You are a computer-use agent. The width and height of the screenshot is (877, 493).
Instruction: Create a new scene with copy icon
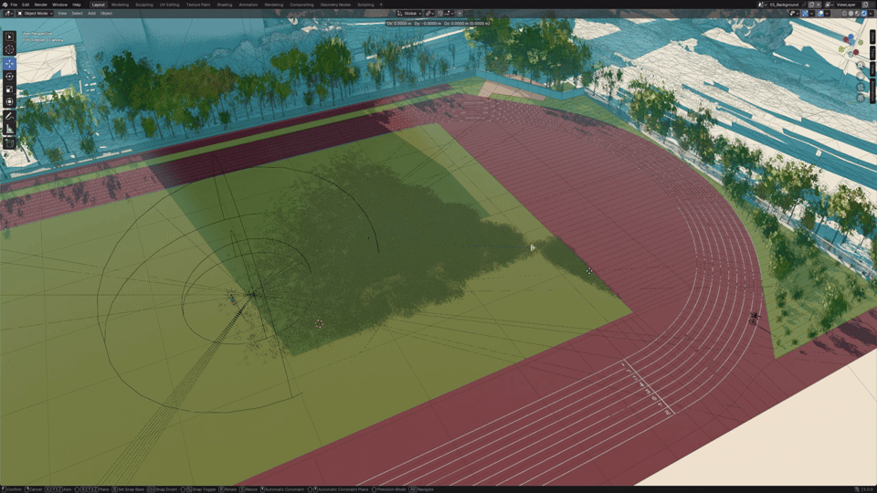click(811, 5)
